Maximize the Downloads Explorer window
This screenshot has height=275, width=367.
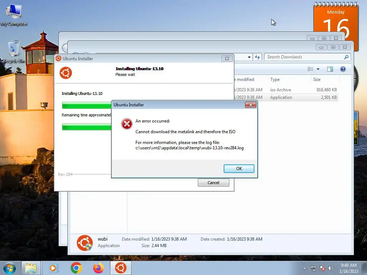click(333, 47)
